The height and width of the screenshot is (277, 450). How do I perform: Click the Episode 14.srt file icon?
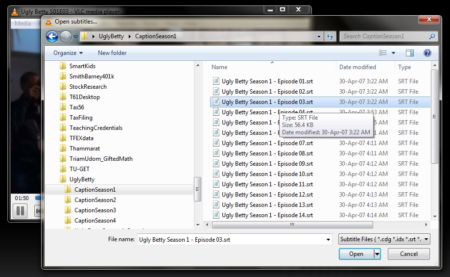tap(216, 215)
